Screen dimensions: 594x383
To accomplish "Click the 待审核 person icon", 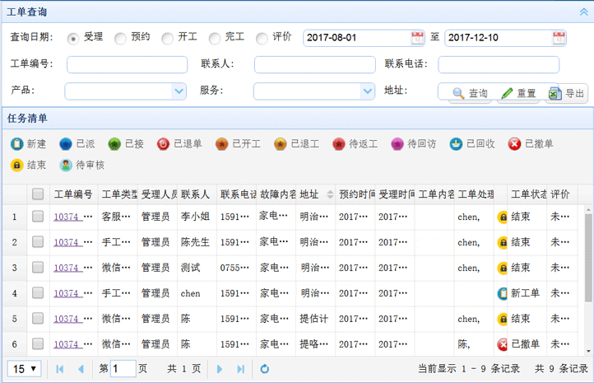I will point(66,165).
